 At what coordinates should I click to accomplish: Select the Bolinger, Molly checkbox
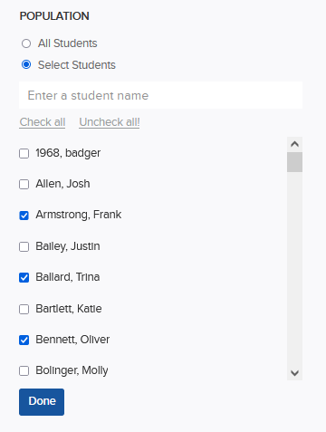(x=24, y=370)
